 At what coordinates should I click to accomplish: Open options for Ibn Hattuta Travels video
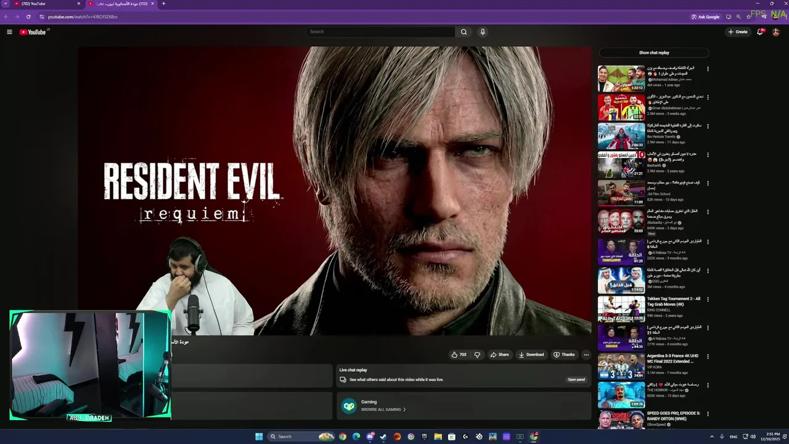click(708, 126)
